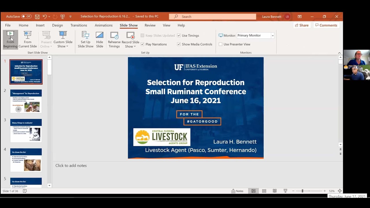Uncheck Use Timings checkbox

click(x=179, y=36)
